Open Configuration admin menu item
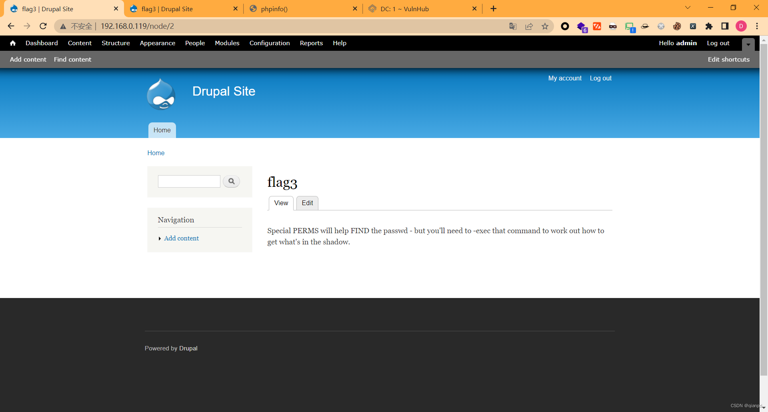768x412 pixels. (x=270, y=43)
